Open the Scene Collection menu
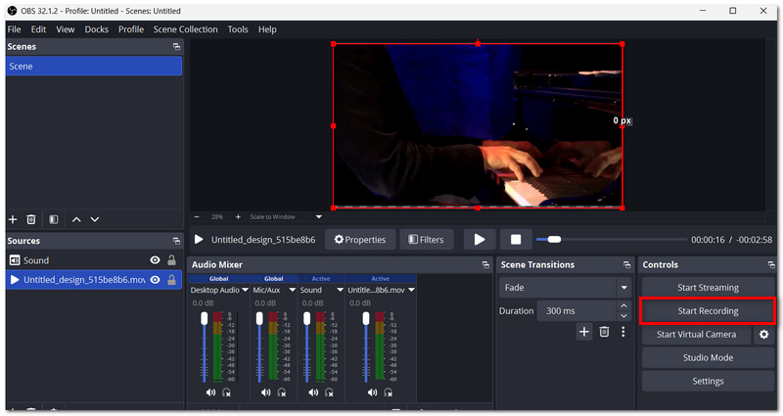Viewport: 783px width, 416px height. click(185, 29)
